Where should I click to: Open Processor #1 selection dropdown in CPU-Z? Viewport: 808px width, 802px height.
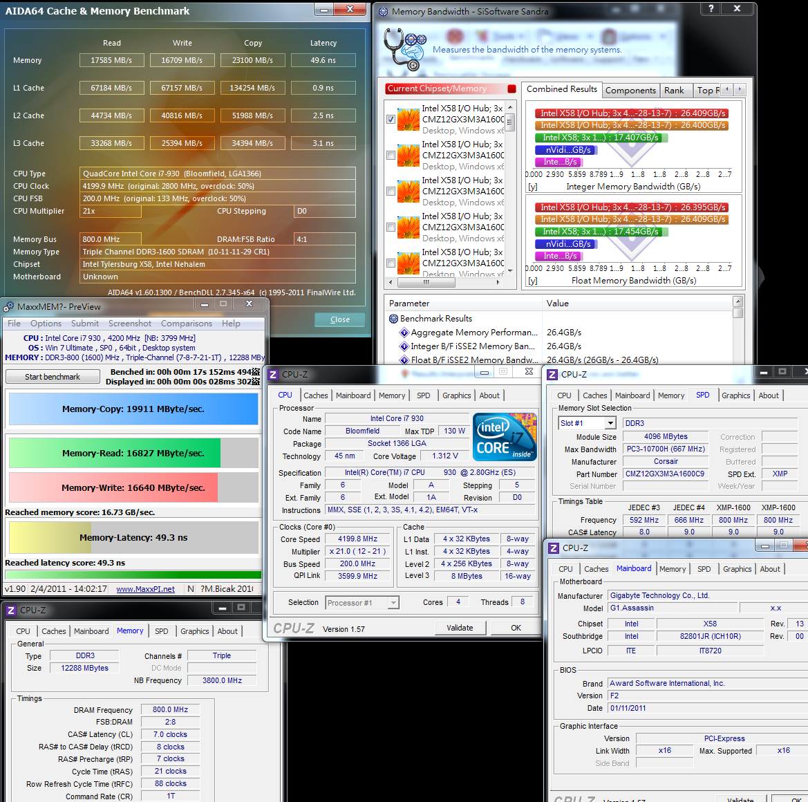coord(393,602)
